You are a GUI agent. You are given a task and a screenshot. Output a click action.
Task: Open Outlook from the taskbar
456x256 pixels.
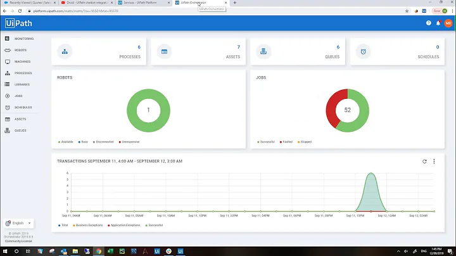click(x=64, y=252)
